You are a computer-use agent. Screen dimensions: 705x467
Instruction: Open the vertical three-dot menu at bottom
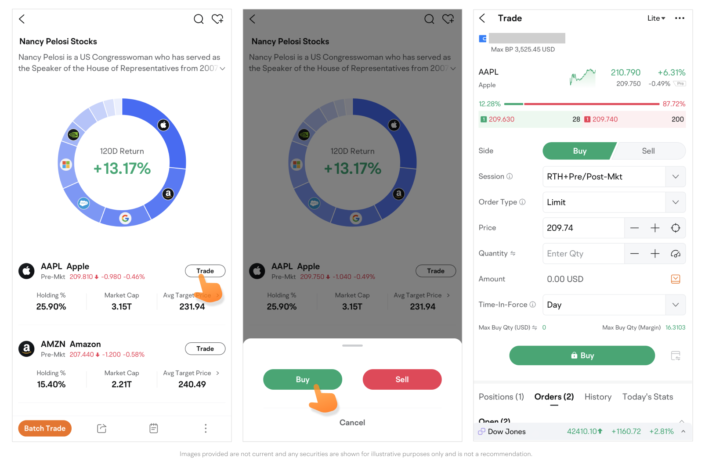click(x=206, y=428)
